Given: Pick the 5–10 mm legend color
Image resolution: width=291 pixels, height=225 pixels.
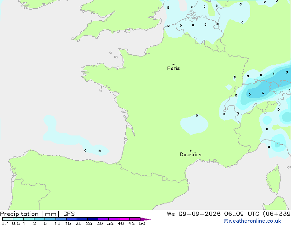Looking at the screenshot, I should [50, 219].
